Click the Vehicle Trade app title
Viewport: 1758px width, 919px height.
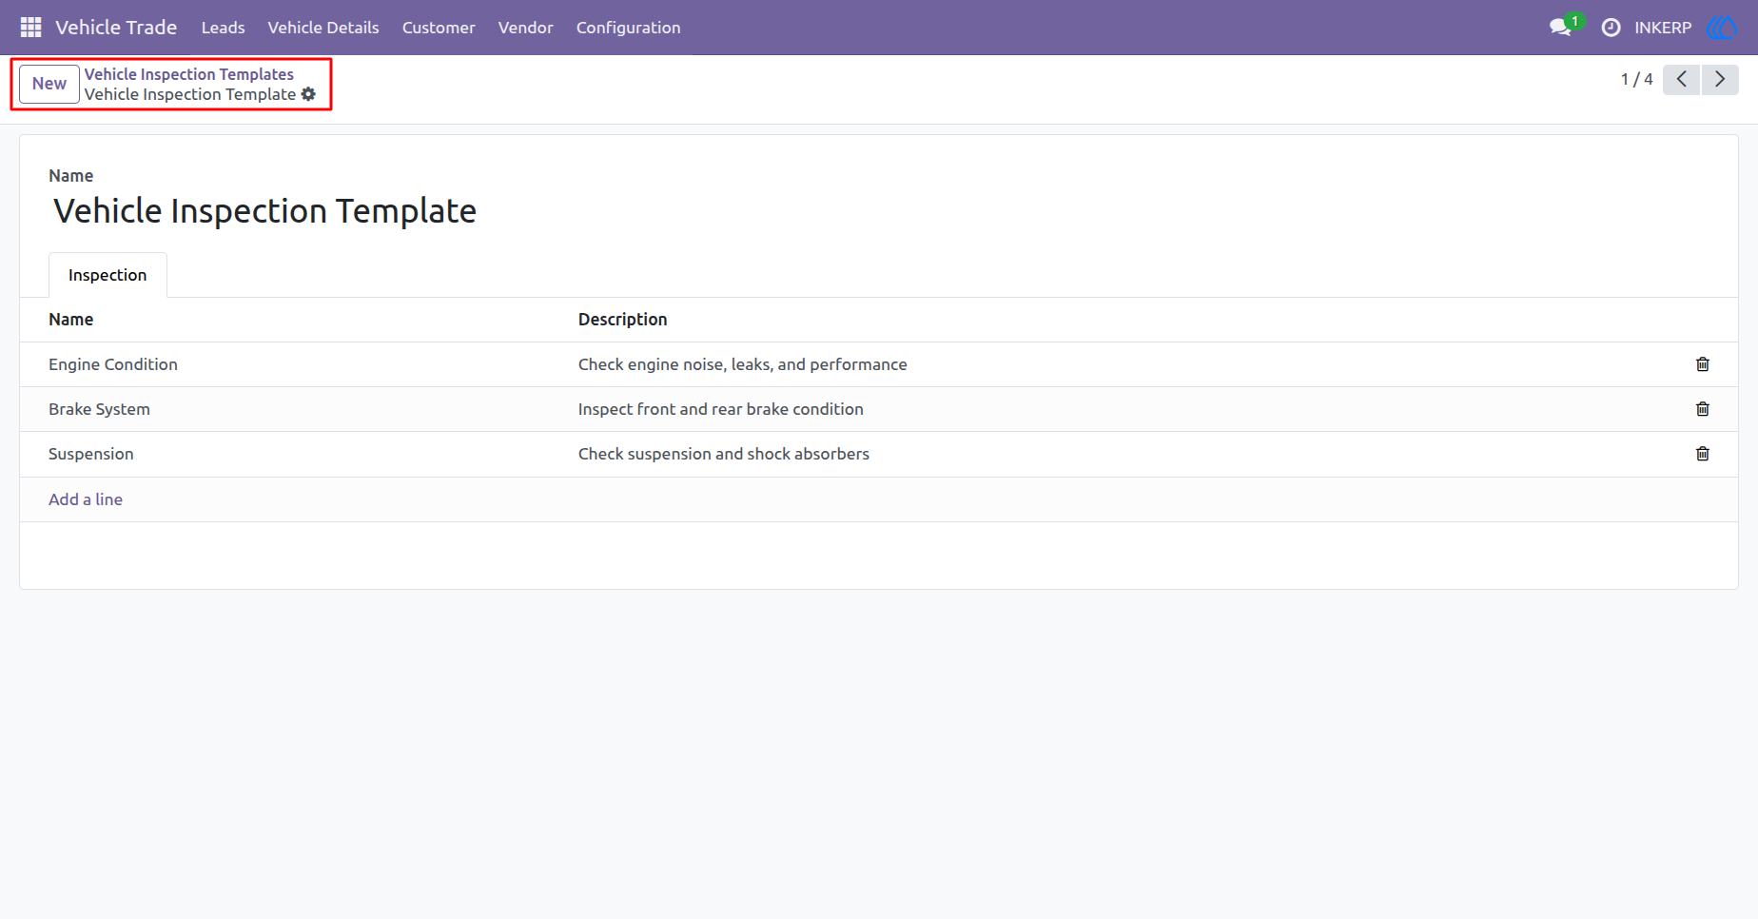tap(116, 28)
